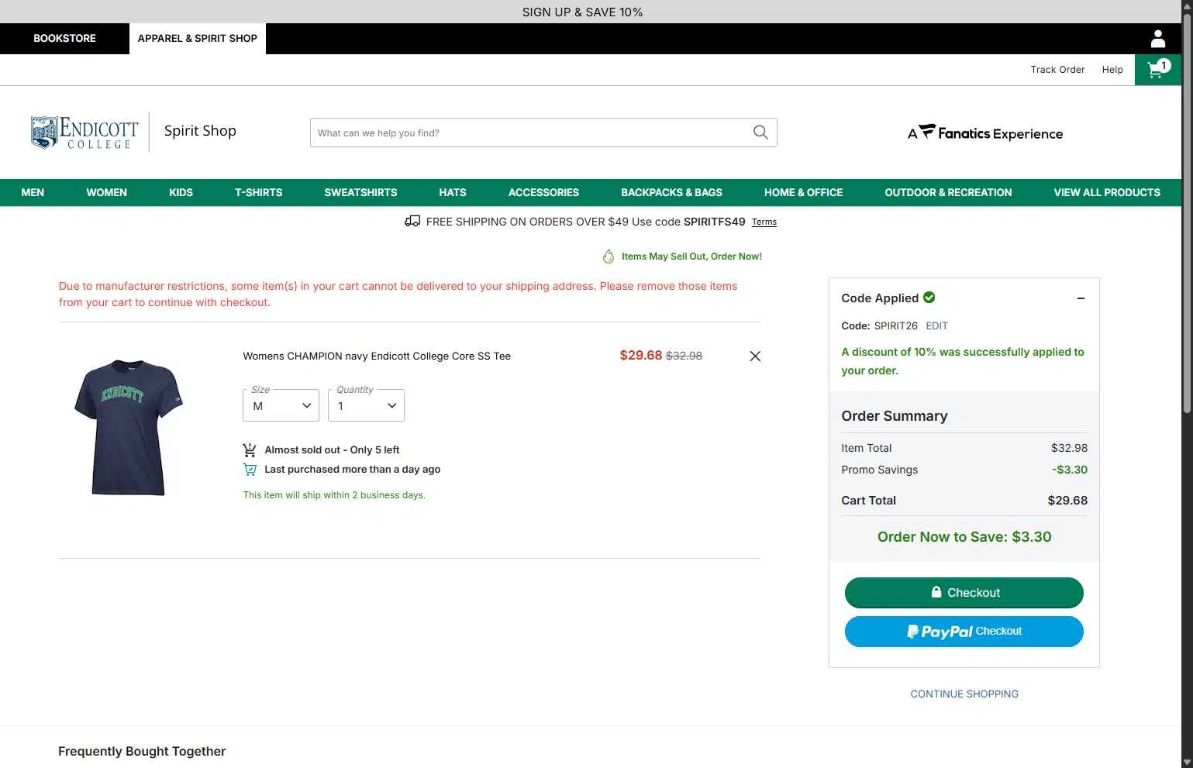Viewport: 1193px width, 768px height.
Task: Open View All Products
Action: (1107, 193)
